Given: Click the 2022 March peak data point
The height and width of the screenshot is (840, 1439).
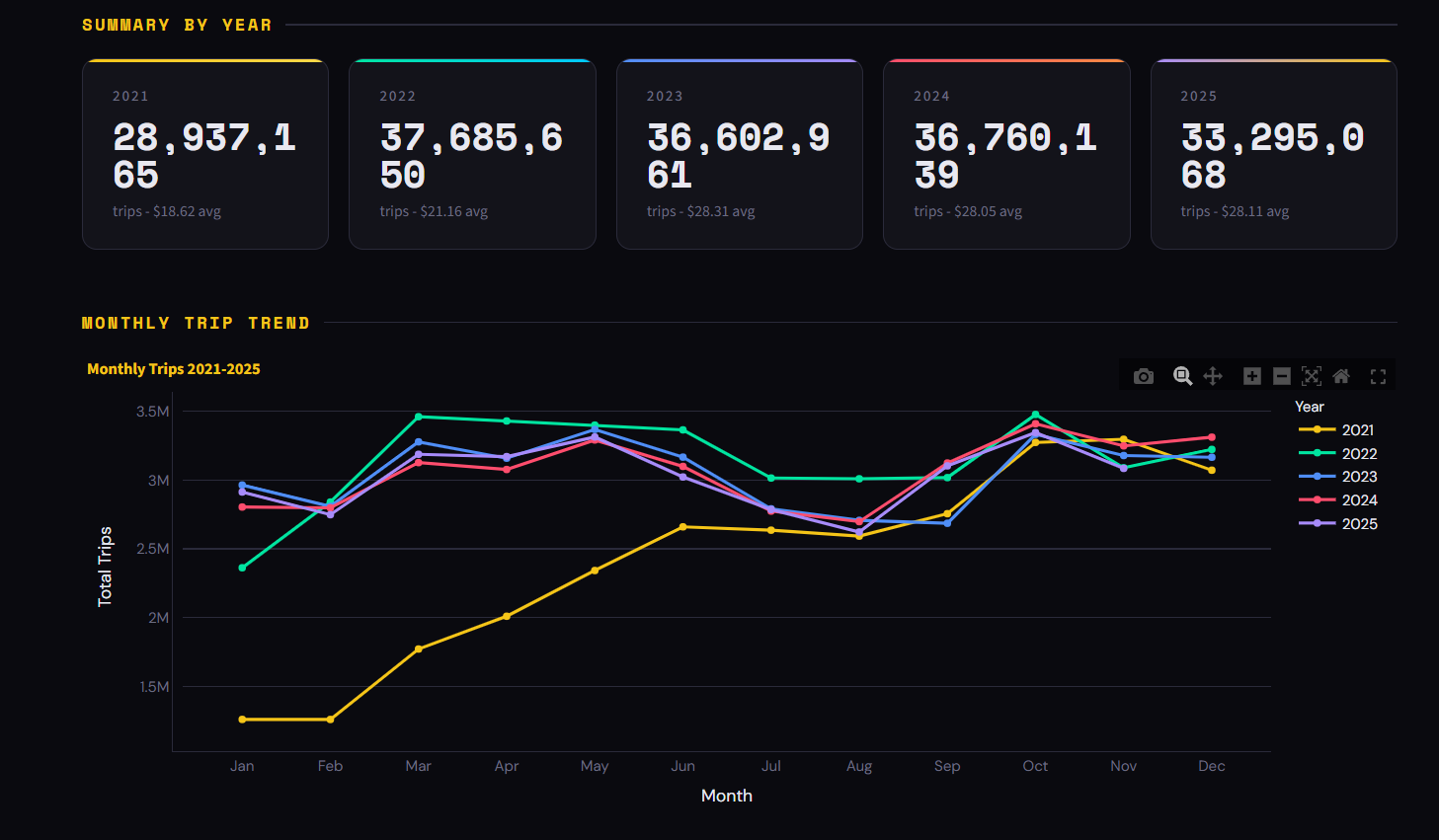Looking at the screenshot, I should point(419,417).
